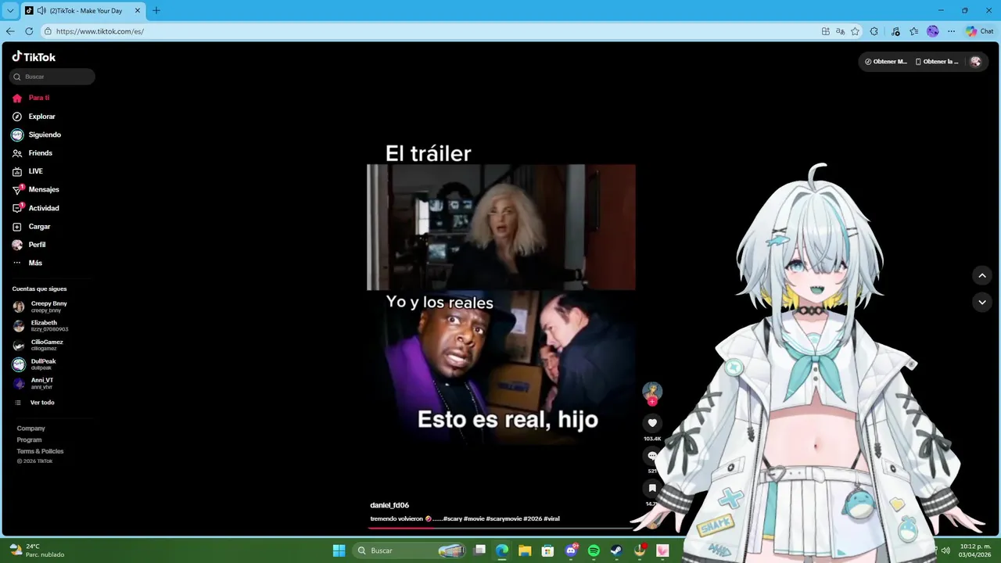The height and width of the screenshot is (563, 1001).
Task: Open DullPeak followed account
Action: (x=34, y=364)
